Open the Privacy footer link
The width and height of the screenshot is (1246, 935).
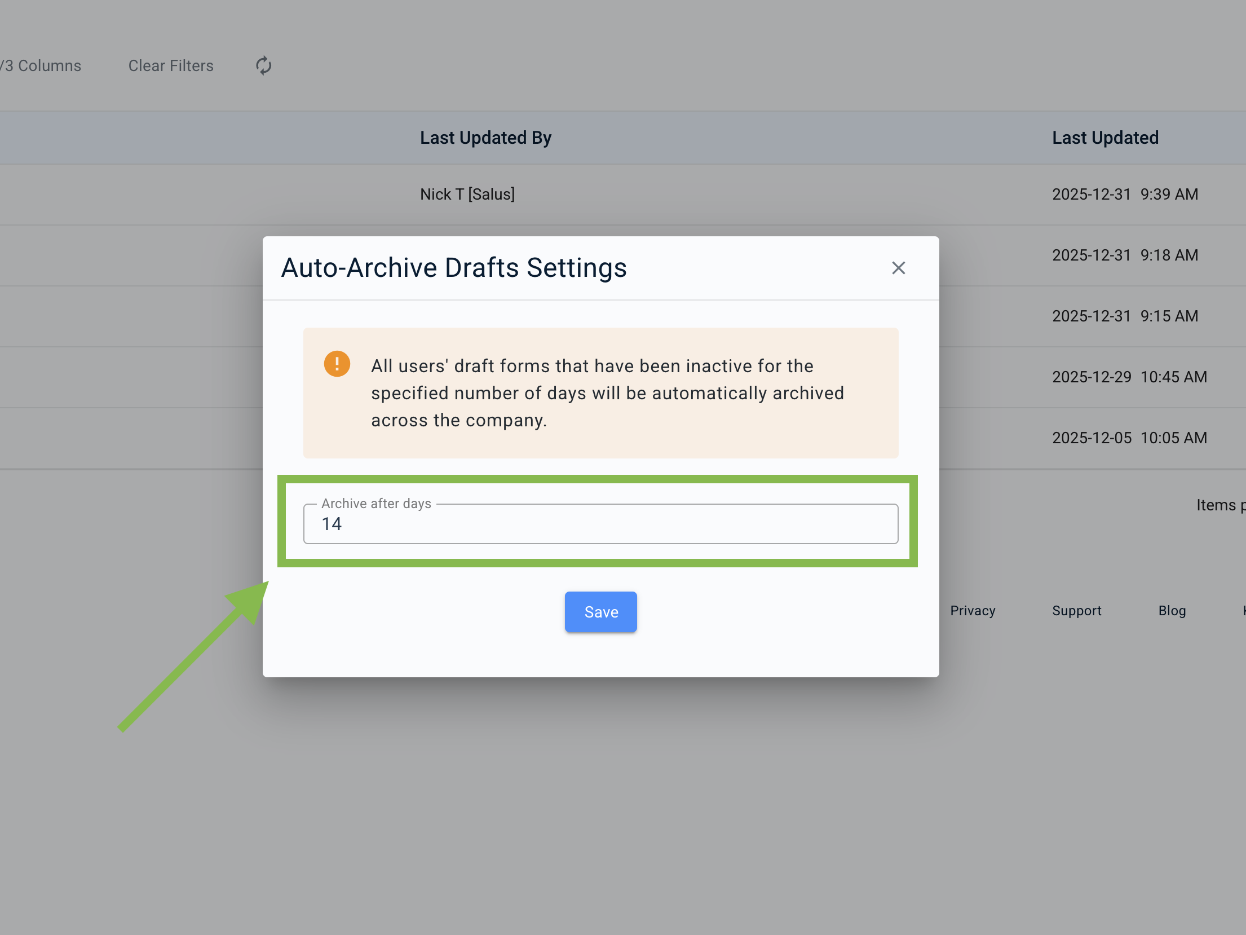(x=973, y=611)
